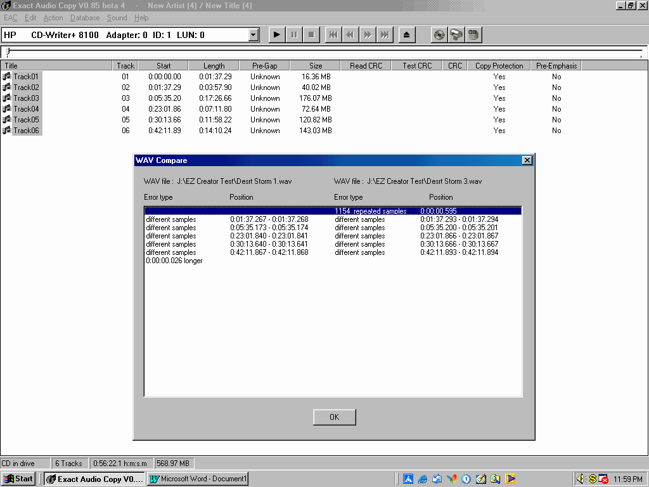Click the blue circle number-one quick launch icon
Image resolution: width=649 pixels, height=487 pixels.
coord(466,479)
